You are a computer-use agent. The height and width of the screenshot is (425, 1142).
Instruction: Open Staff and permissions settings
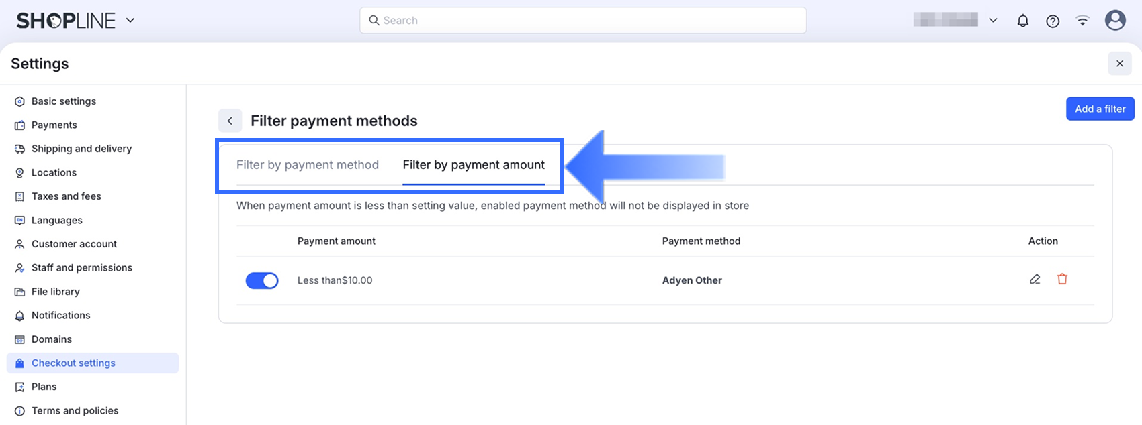click(81, 267)
